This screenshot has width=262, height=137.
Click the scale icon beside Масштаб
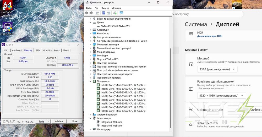(191, 64)
